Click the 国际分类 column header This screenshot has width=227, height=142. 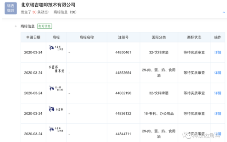159,37
